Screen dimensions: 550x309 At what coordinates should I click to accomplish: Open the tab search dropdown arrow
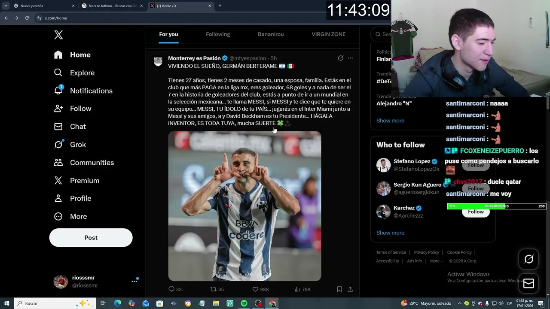[x=5, y=6]
